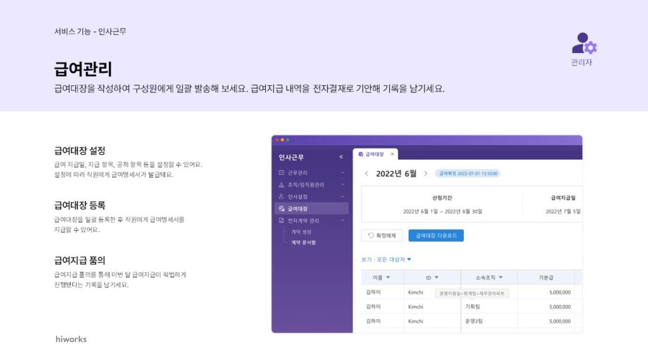Screen dimensions: 648x364
Task: Collapse the 인사근무 sidebar with double-chevron icon
Action: pos(342,157)
